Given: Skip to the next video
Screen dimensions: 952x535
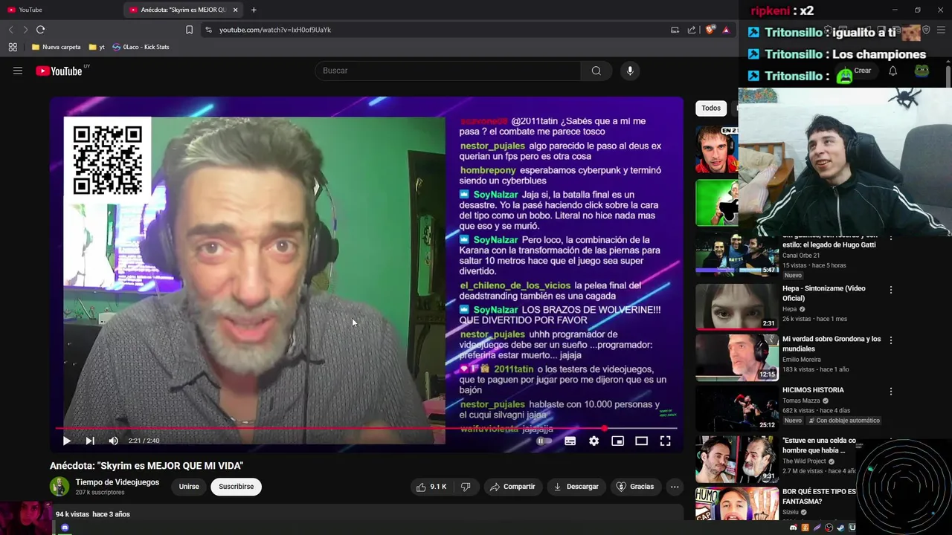Looking at the screenshot, I should (x=90, y=441).
